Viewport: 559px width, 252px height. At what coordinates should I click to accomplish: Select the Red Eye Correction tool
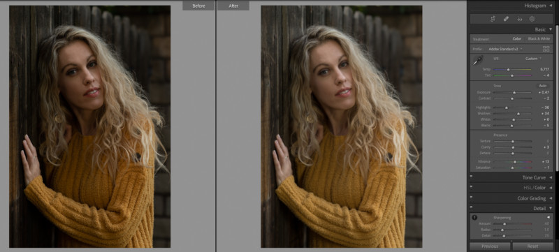click(x=519, y=20)
